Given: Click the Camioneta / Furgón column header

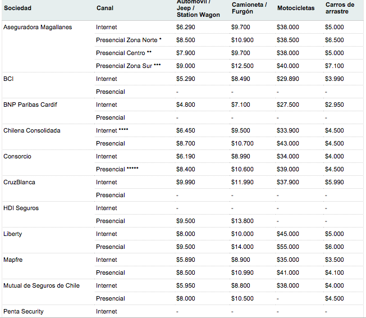Looking at the screenshot, I should (x=249, y=8).
